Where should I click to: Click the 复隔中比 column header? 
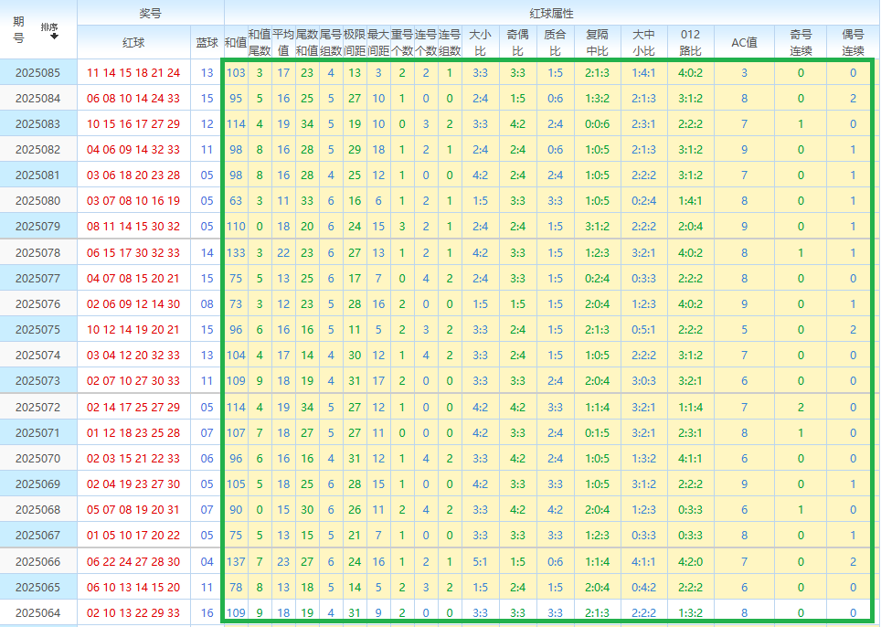(x=598, y=42)
